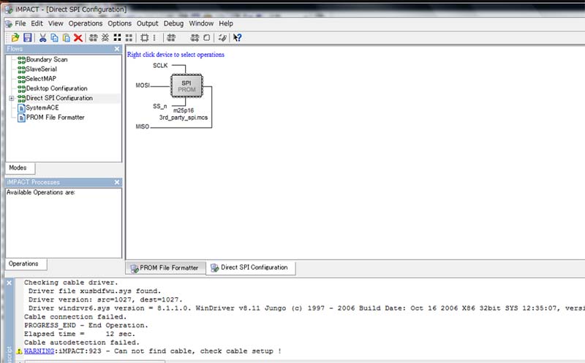Screen dimensions: 585x363
Task: Click the document icon left of File menu
Action: tap(9, 24)
